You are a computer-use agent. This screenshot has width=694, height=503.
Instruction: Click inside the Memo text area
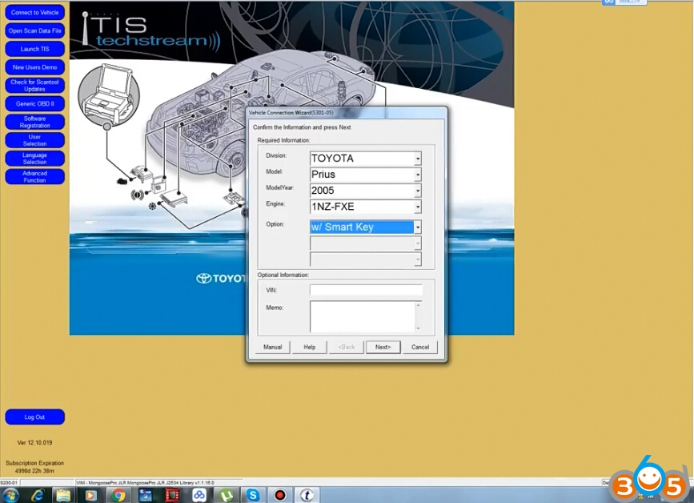[x=362, y=316]
